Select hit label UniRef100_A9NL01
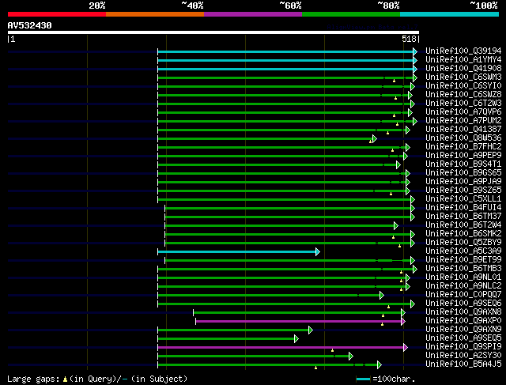This screenshot has height=385, width=506. pos(463,277)
